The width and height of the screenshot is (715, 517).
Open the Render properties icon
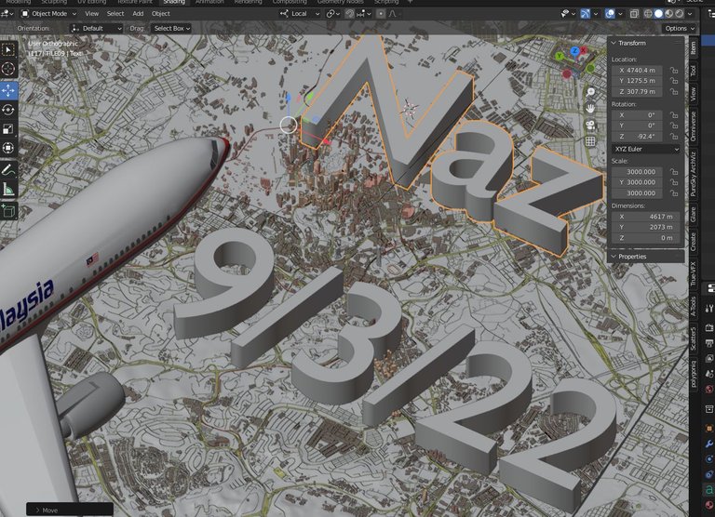(x=709, y=327)
